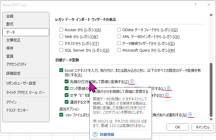This screenshot has height=140, width=216.
Task: Click the ? help button in dialog title bar
Action: [195, 5]
